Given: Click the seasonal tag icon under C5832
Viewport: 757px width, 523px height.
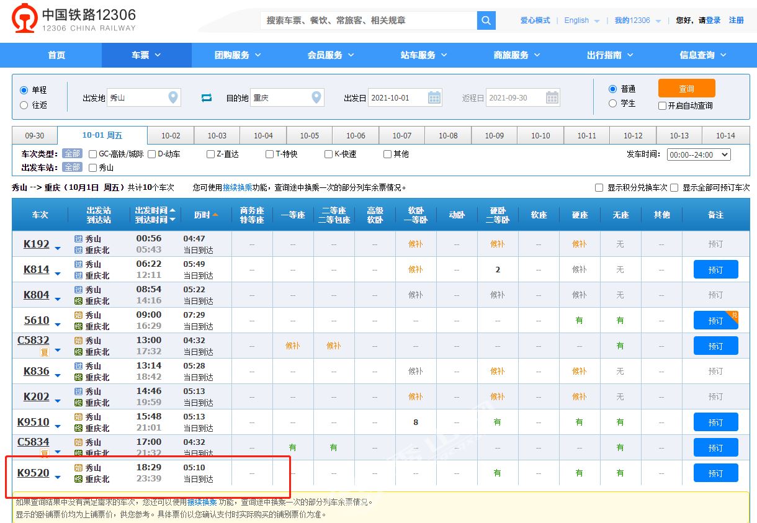Looking at the screenshot, I should (x=45, y=352).
